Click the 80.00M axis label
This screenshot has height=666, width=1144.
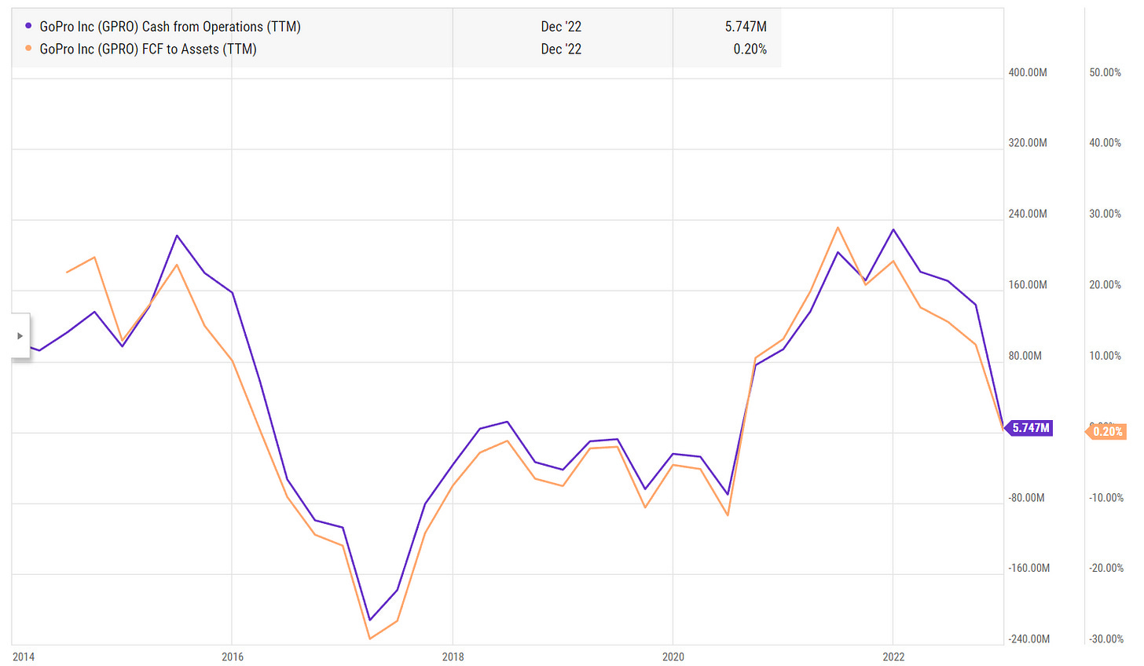pyautogui.click(x=1025, y=356)
